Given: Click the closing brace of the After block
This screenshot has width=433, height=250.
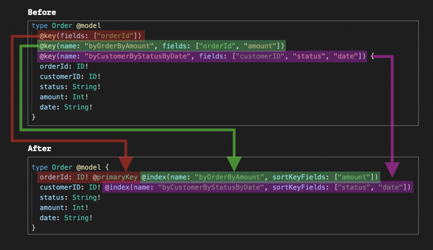Looking at the screenshot, I should click(34, 228).
